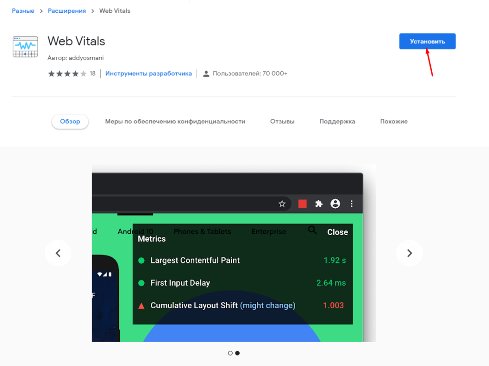Click the 1.003 red metric value
489x366 pixels.
(x=333, y=305)
